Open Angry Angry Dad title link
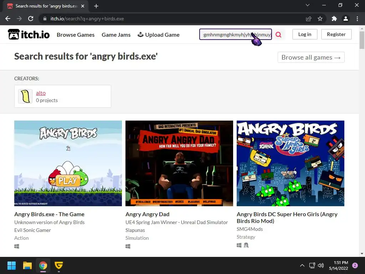Viewport: 365px width, 274px height. coord(147,214)
